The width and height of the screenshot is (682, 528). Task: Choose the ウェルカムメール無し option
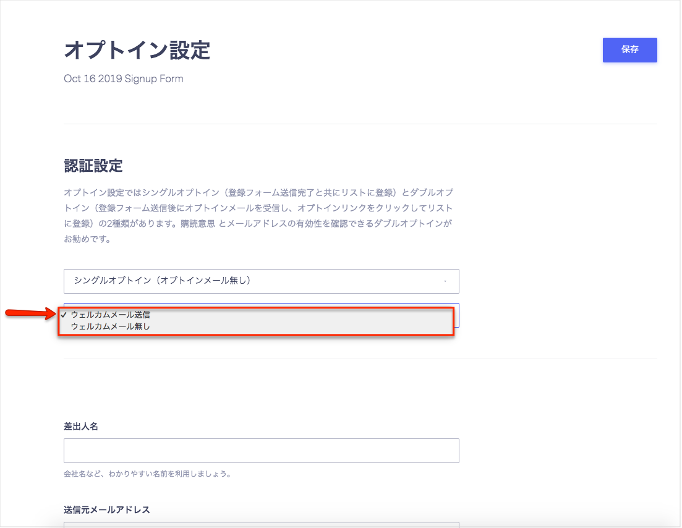[x=111, y=326]
